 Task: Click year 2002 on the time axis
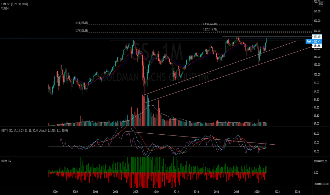click(75, 191)
